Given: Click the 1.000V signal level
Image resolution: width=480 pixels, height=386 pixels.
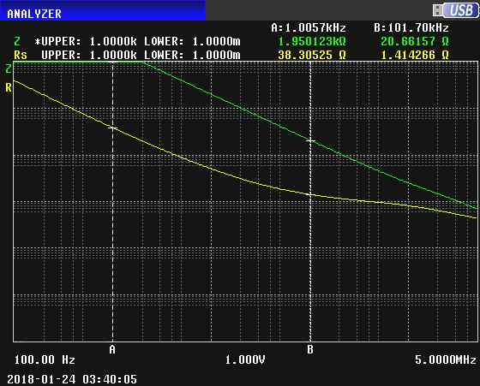Looking at the screenshot, I should [x=245, y=359].
